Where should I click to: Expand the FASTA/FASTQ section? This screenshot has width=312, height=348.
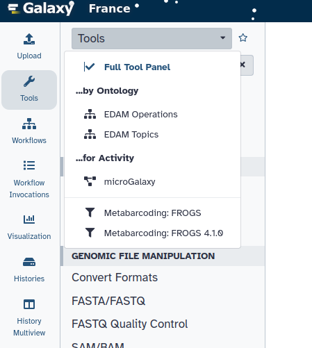coord(108,301)
